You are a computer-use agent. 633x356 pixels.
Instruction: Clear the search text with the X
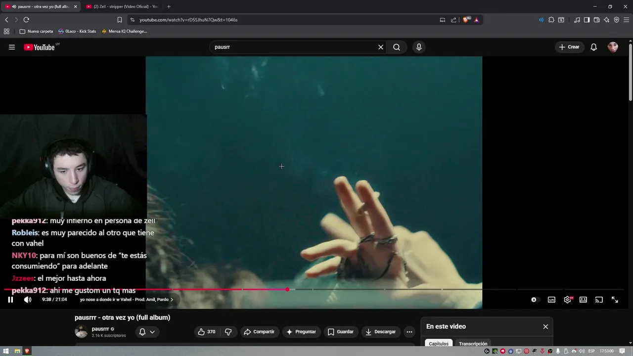tap(381, 47)
